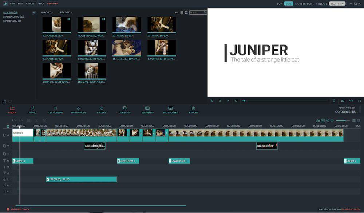Click the timeline zoom slider
This screenshot has height=213, width=364.
point(343,120)
